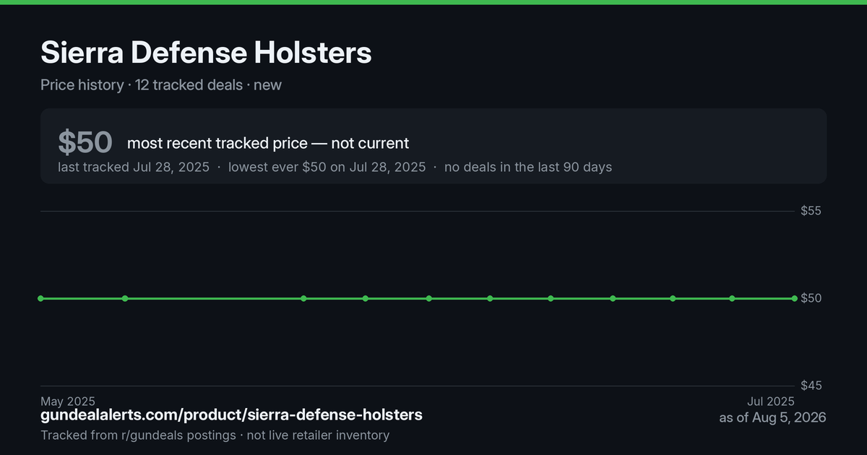Click 'most recent tracked price — not current' text

pyautogui.click(x=268, y=143)
